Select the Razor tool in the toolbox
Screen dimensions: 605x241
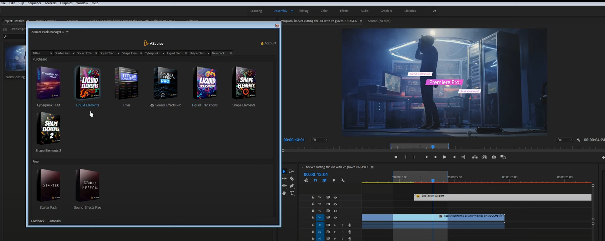[292, 179]
